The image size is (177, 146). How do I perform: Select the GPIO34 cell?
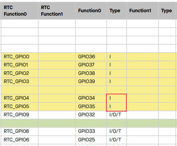[x=91, y=98]
